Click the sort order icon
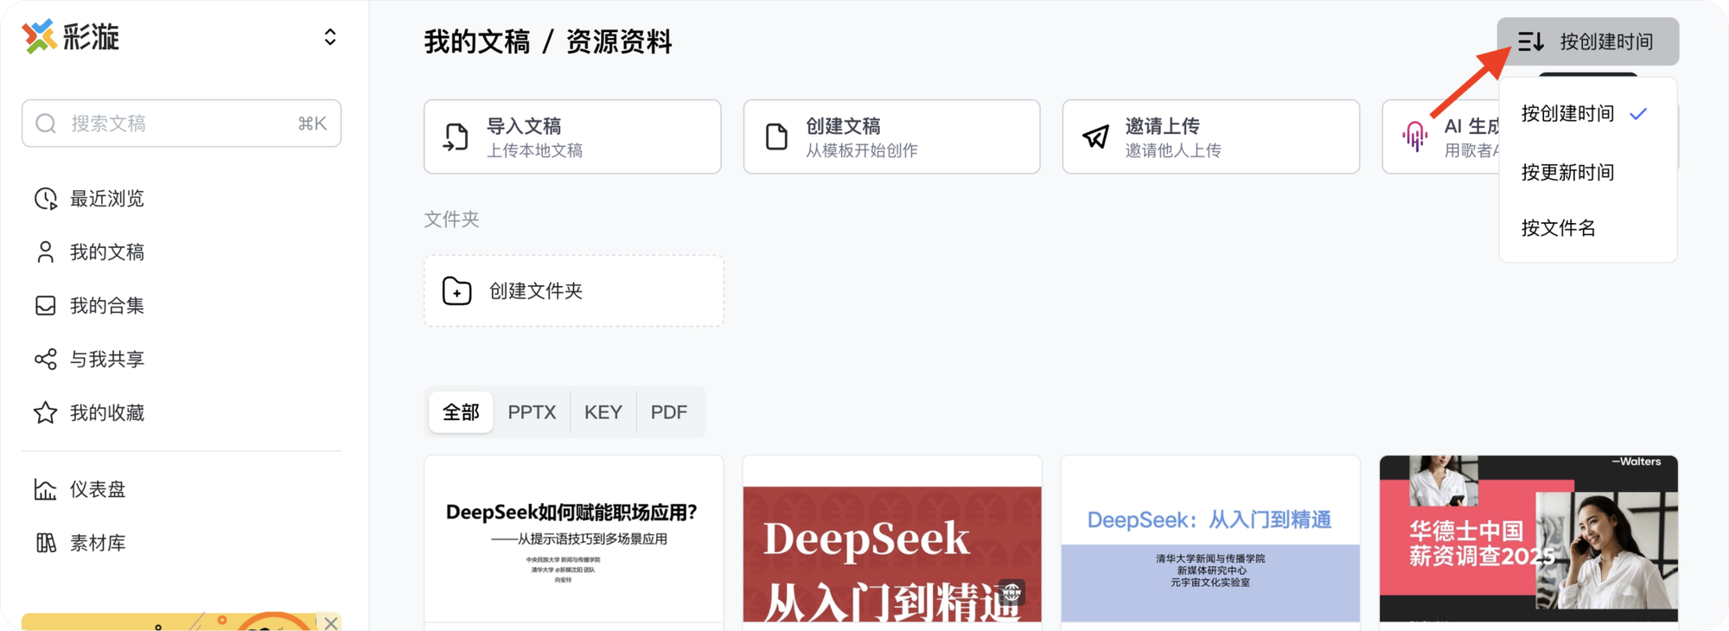 [x=1531, y=41]
